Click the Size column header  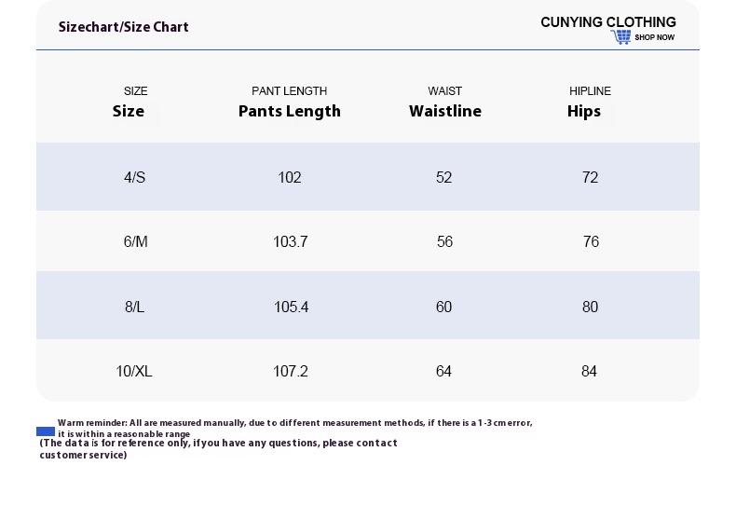[129, 111]
